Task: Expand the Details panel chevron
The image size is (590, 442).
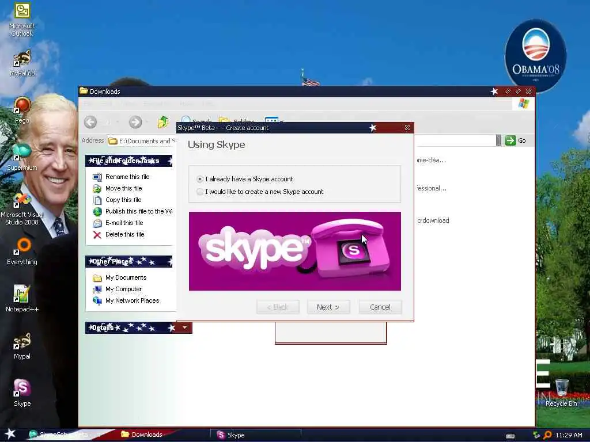Action: 185,327
